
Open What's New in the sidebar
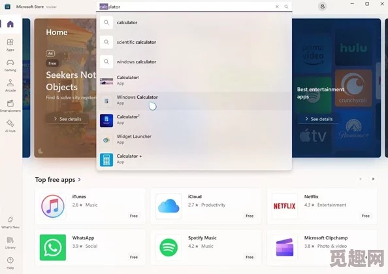[x=10, y=222]
